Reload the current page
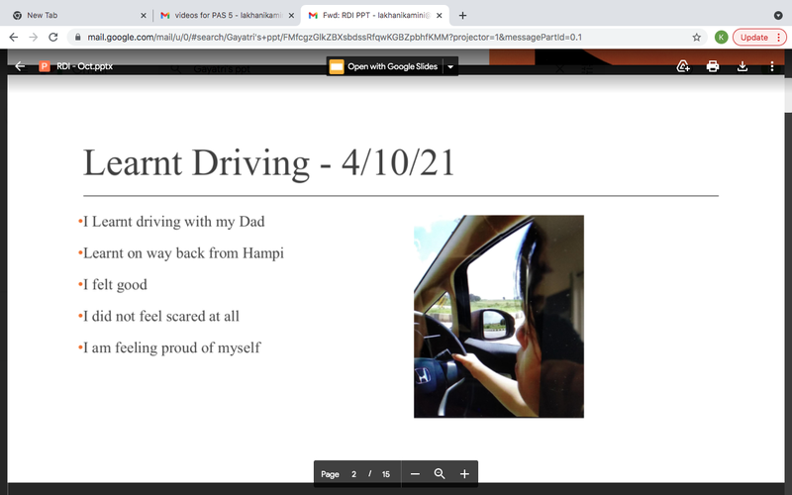 tap(53, 37)
